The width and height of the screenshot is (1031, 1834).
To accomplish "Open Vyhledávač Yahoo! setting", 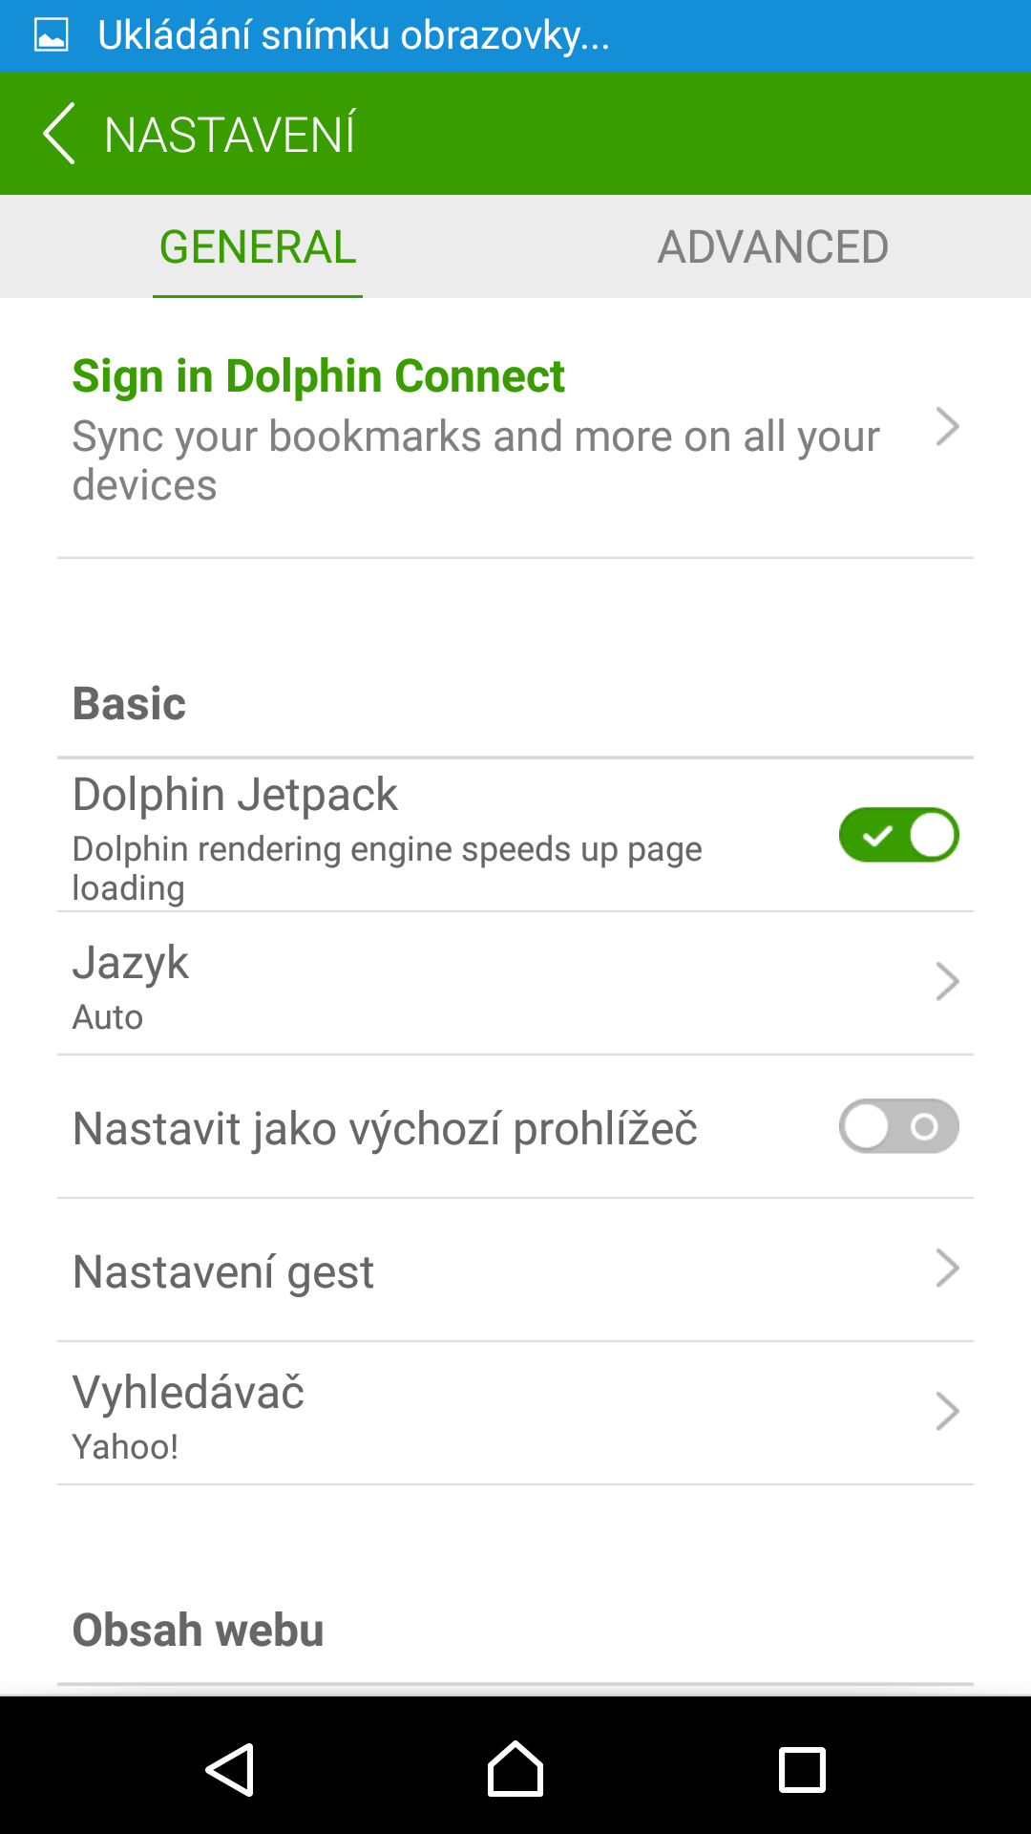I will [515, 1413].
